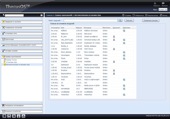The width and height of the screenshot is (170, 119).
Task: Click the browse icon beside module package field
Action: 120,21
